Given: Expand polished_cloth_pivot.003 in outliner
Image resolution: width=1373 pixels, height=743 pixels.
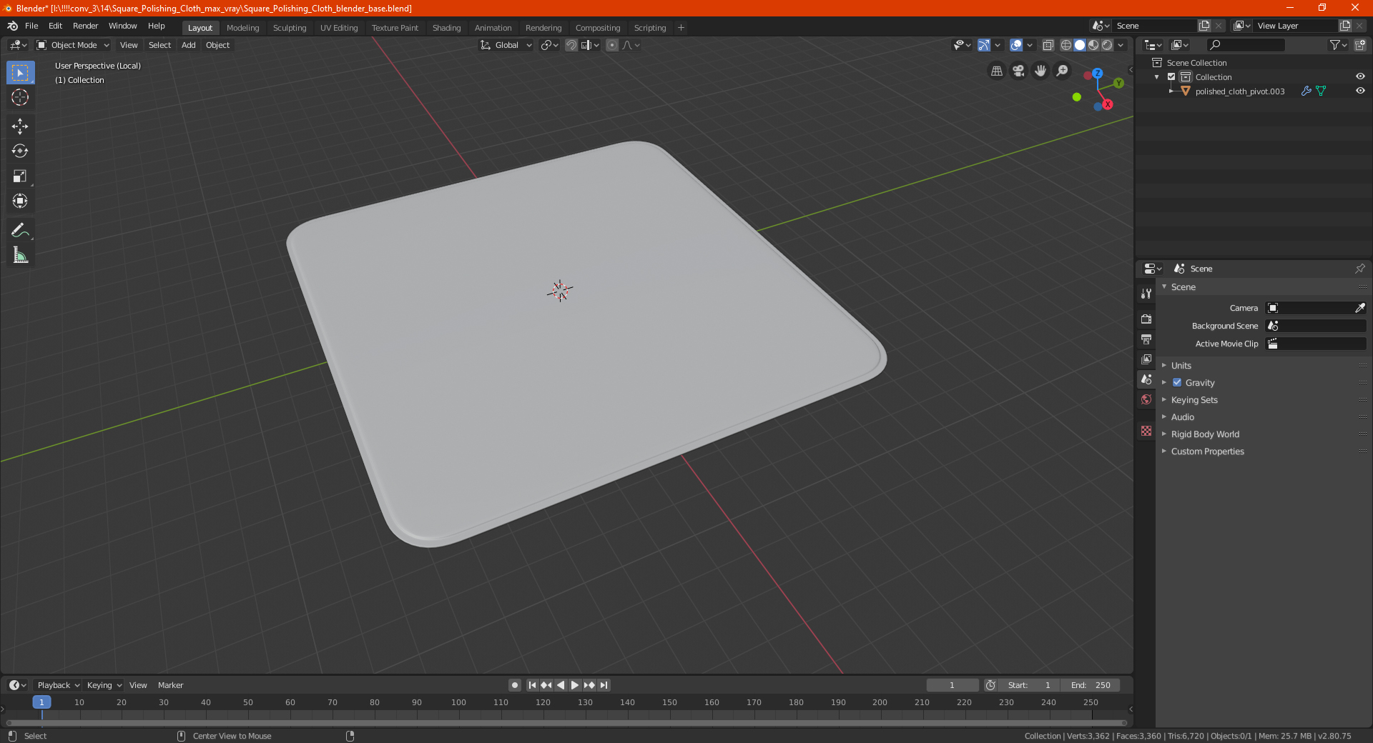Looking at the screenshot, I should 1171,91.
